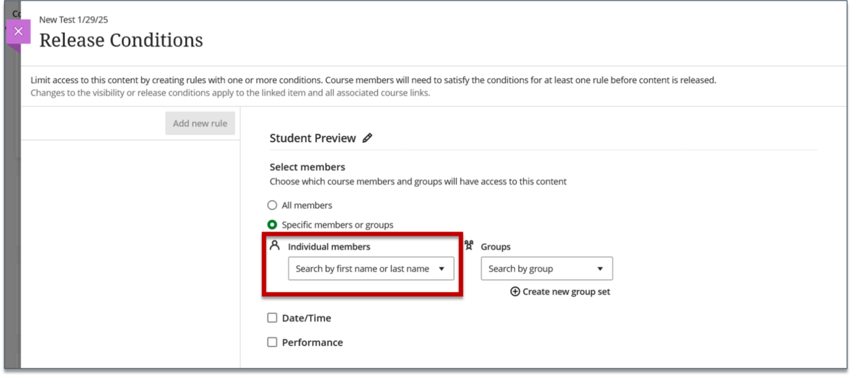Expand the individual members dropdown arrow

coord(442,269)
